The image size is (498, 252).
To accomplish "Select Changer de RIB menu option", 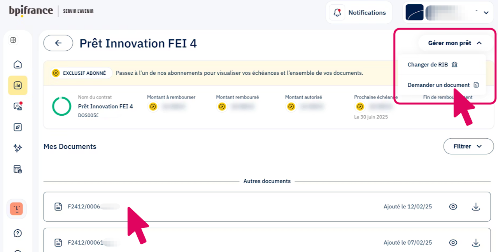I will pos(432,65).
